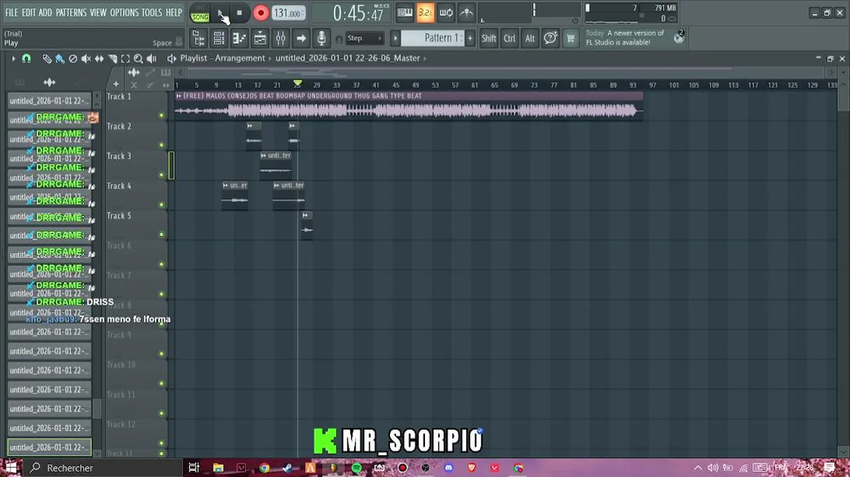850x477 pixels.
Task: Select the Delete tool
Action: point(73,58)
